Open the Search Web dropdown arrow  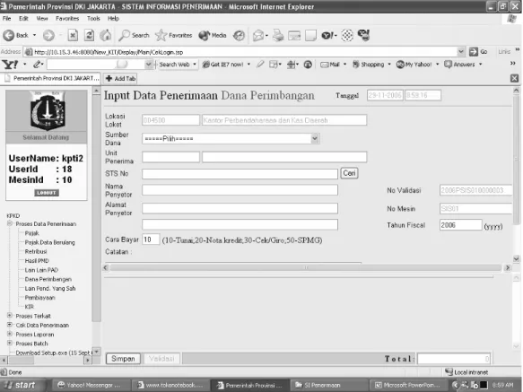coord(195,65)
